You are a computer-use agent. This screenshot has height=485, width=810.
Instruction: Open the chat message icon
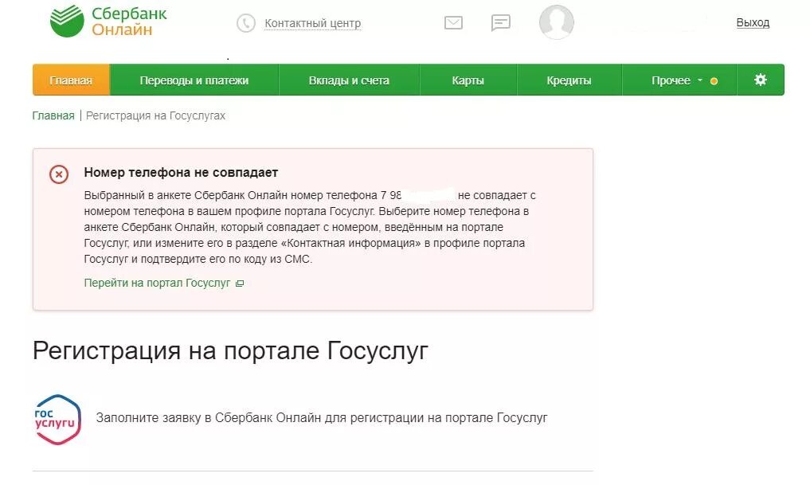click(x=500, y=23)
